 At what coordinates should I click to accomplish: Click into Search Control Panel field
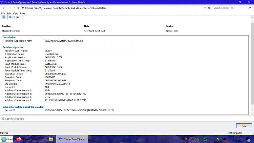[230, 8]
